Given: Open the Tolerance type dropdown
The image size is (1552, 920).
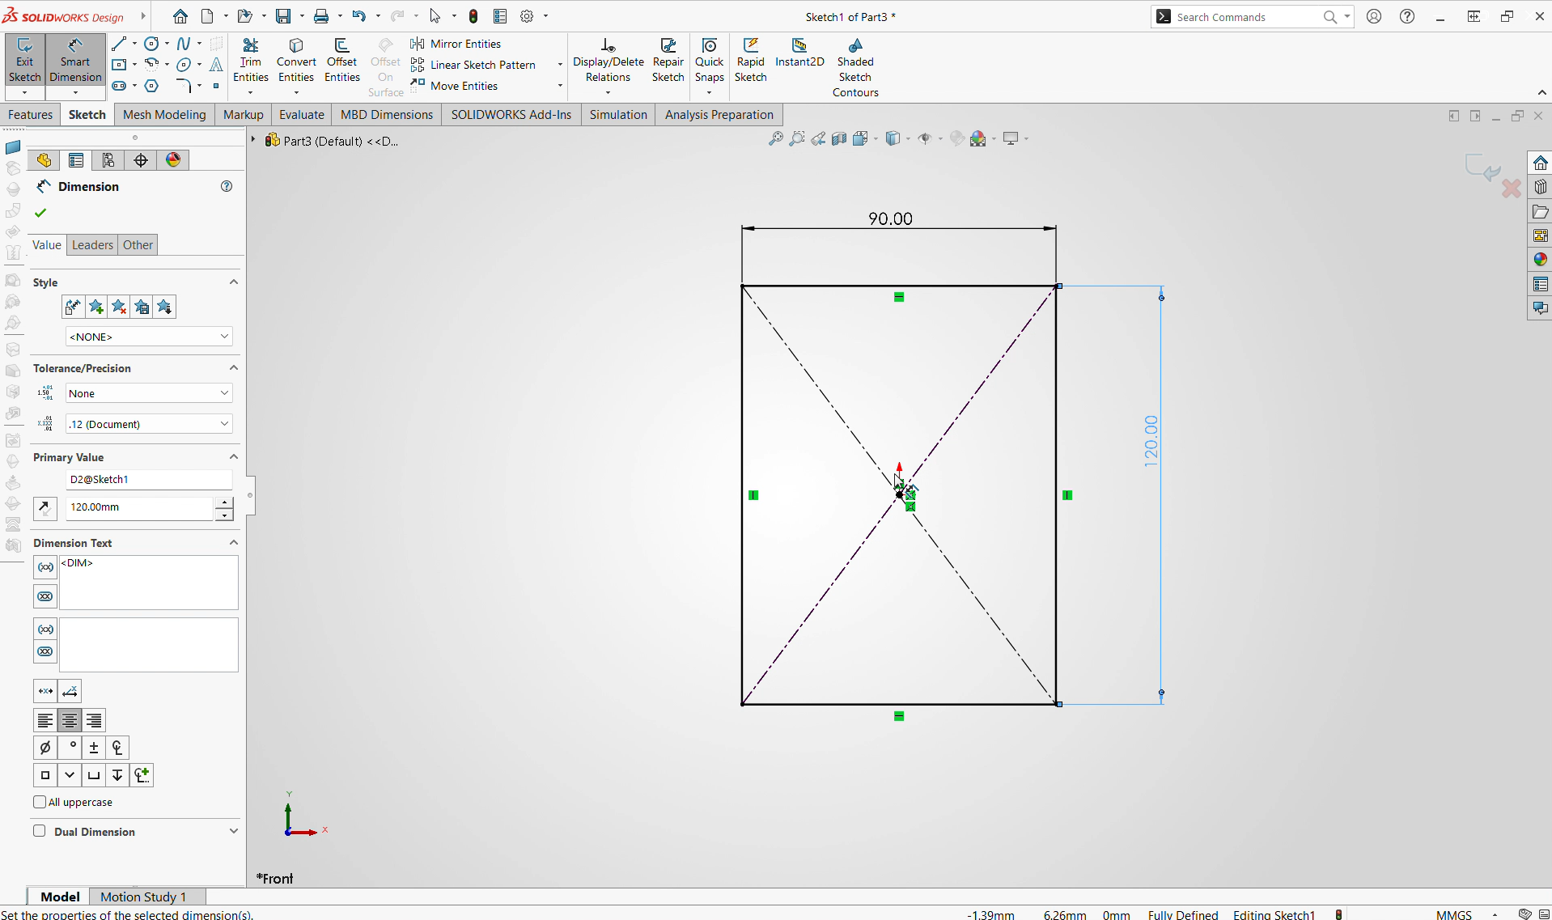Looking at the screenshot, I should tap(149, 393).
